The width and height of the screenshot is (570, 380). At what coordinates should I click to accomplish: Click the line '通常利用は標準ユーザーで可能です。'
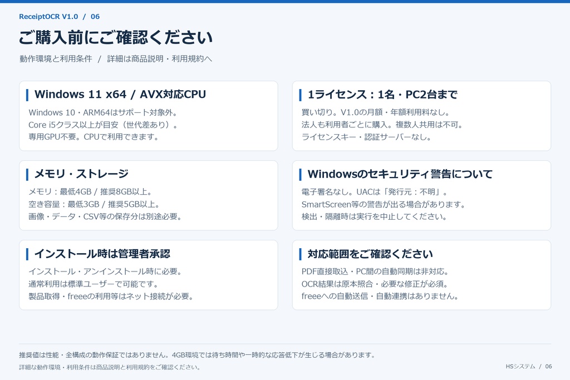[94, 284]
